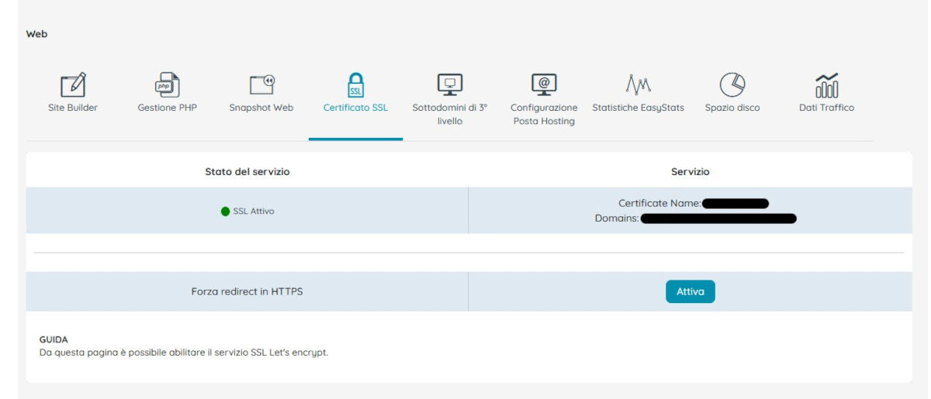Open Configurazione Posta Hosting tab label
Viewport: 931px width, 399px height.
pos(544,115)
